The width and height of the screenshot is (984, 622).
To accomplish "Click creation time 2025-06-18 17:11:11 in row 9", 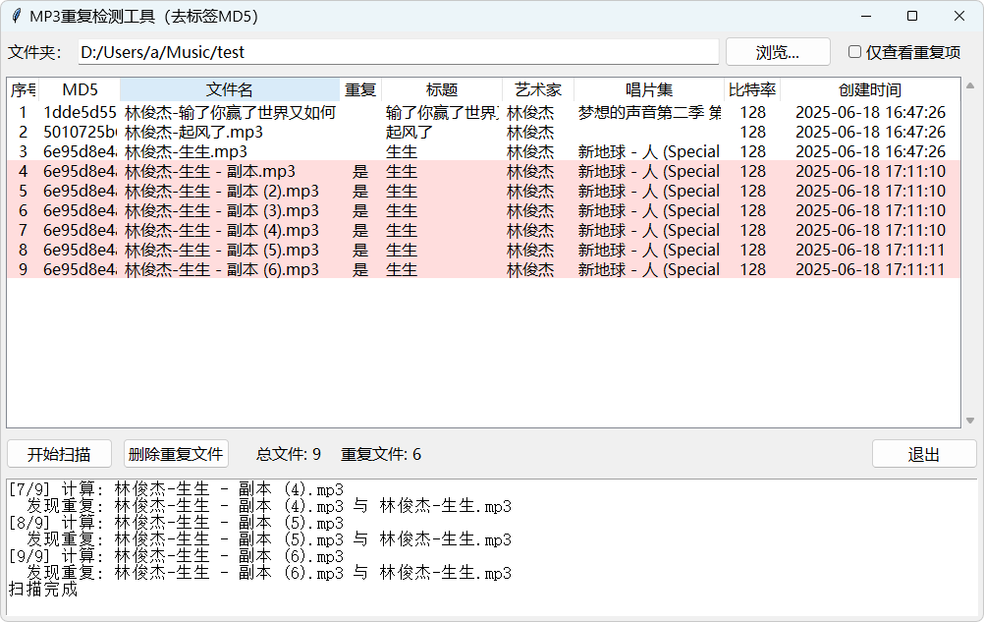I will coord(870,269).
